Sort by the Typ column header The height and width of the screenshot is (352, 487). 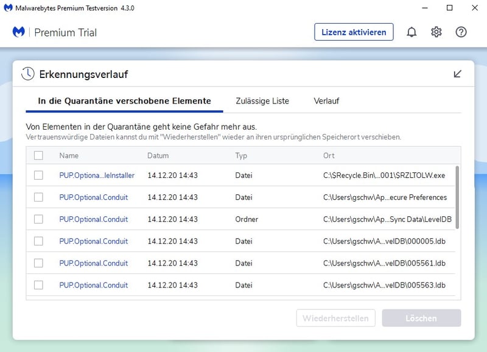coord(241,155)
